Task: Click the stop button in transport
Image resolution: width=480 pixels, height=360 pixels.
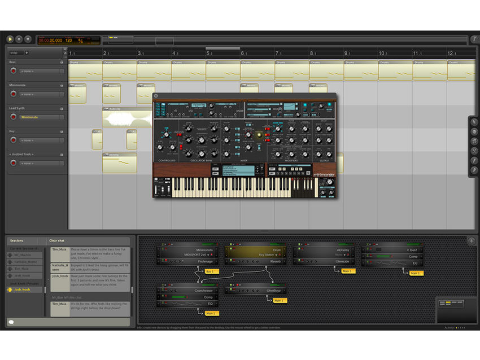Action: [x=28, y=39]
